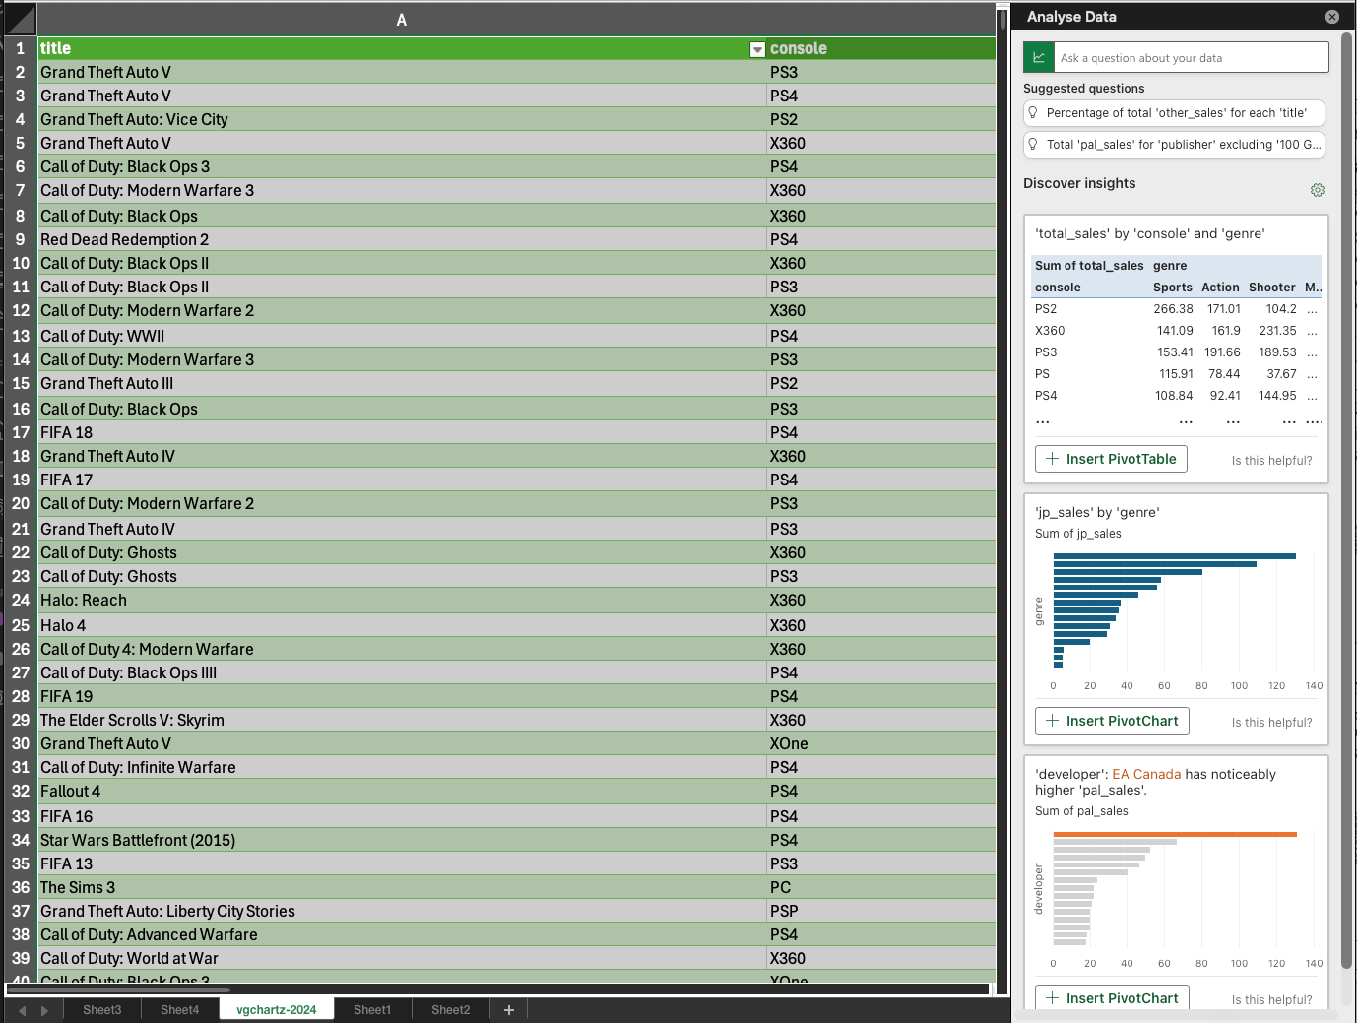Select cell 'Grand Theft Auto: Liberty City Stories'

pyautogui.click(x=403, y=911)
